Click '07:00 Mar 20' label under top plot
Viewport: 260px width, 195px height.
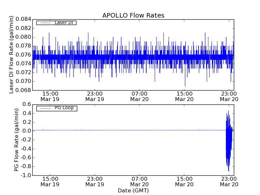coord(139,97)
